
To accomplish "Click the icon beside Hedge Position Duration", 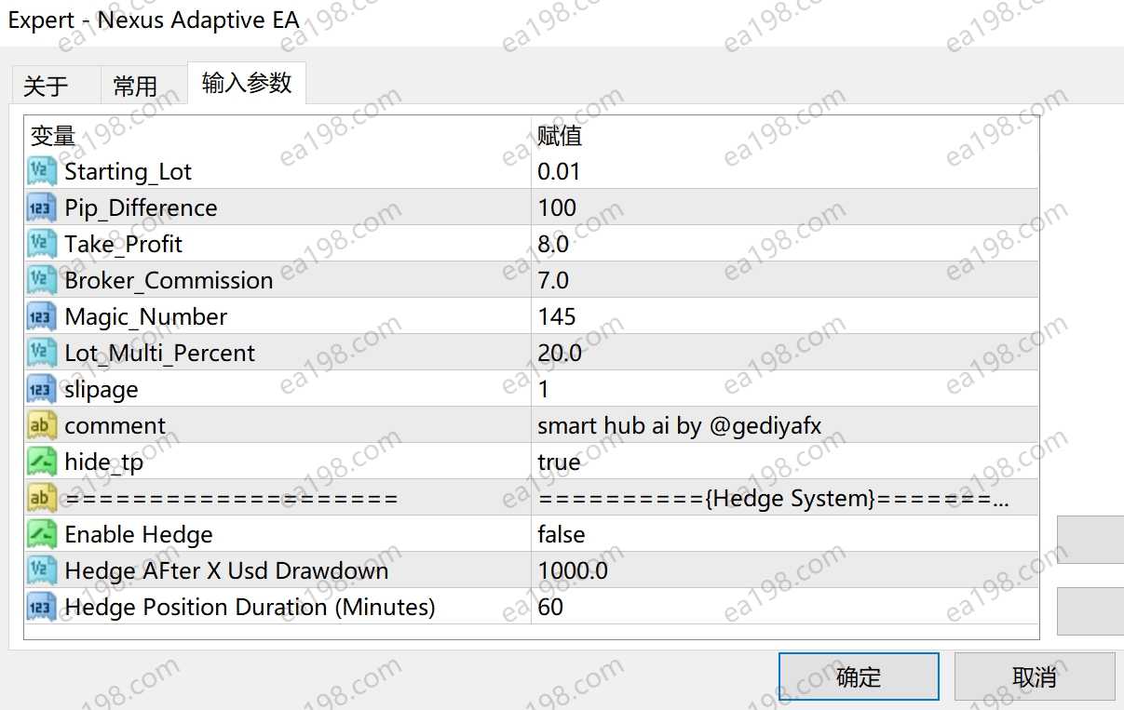I will click(x=43, y=607).
